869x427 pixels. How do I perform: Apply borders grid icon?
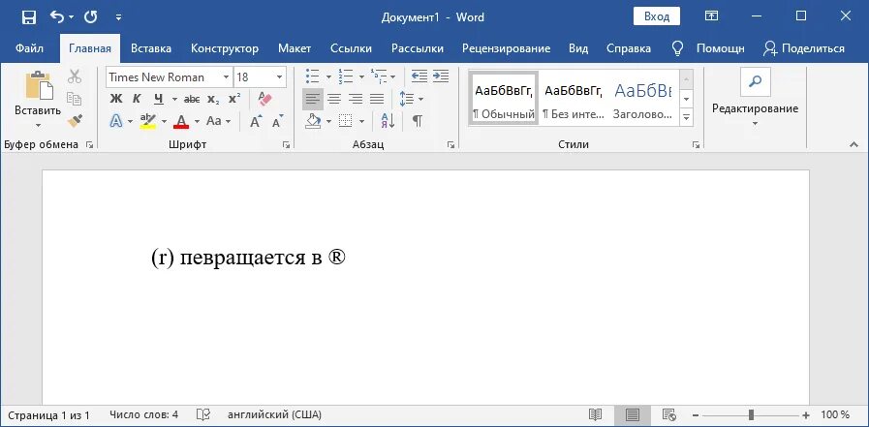click(345, 121)
